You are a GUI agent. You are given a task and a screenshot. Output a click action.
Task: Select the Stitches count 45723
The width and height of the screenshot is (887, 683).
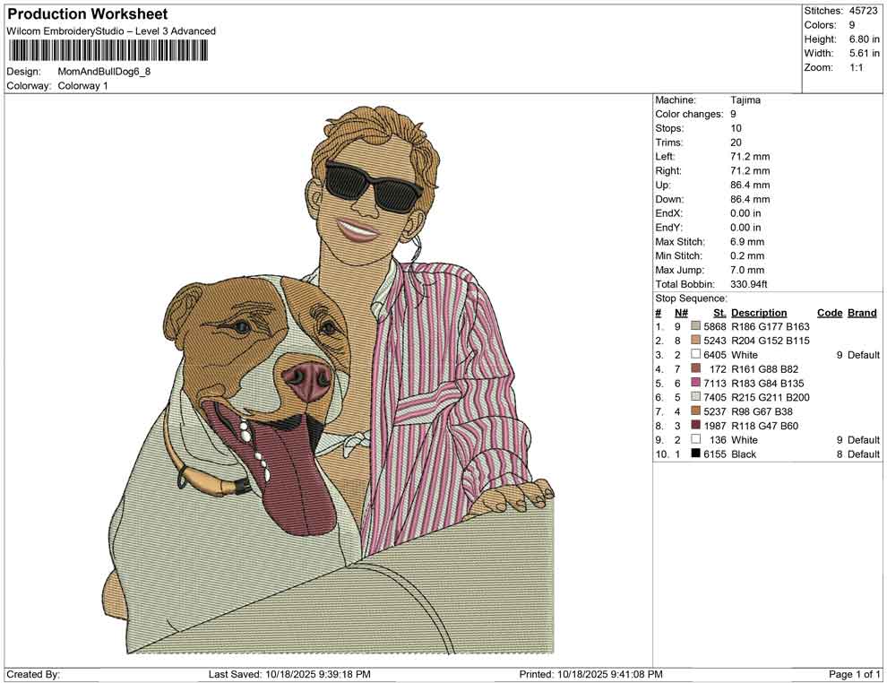(x=863, y=12)
